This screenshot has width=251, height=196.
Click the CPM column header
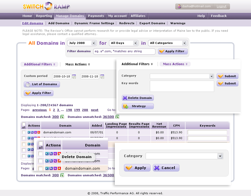(177, 126)
